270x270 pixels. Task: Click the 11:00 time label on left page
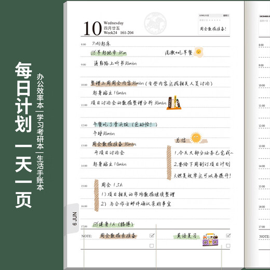click(84, 105)
